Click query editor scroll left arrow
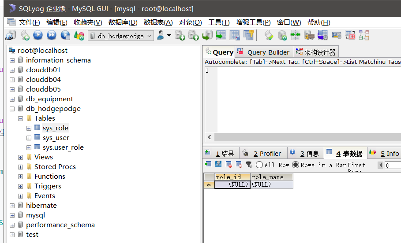 (210, 137)
